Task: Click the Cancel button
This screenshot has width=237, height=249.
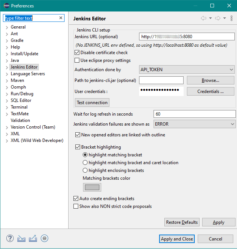Action: pyautogui.click(x=215, y=239)
